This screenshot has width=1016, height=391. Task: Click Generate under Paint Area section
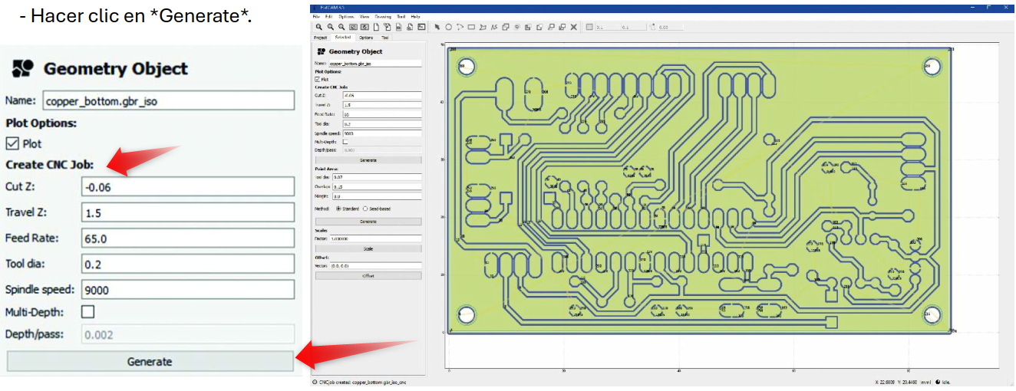pyautogui.click(x=368, y=221)
